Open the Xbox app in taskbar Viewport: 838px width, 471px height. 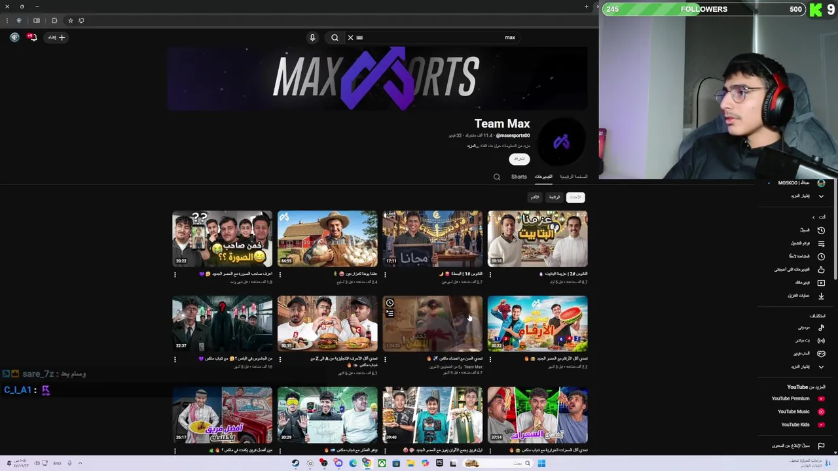click(382, 463)
